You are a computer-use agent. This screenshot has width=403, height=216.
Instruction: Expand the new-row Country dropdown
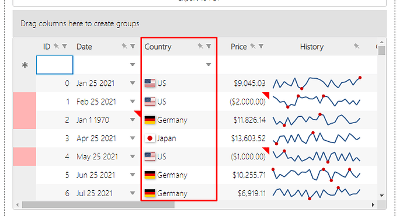click(209, 65)
